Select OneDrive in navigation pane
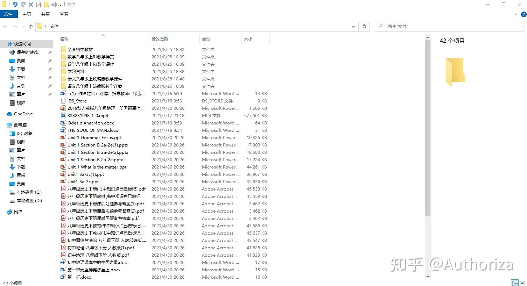 click(23, 114)
